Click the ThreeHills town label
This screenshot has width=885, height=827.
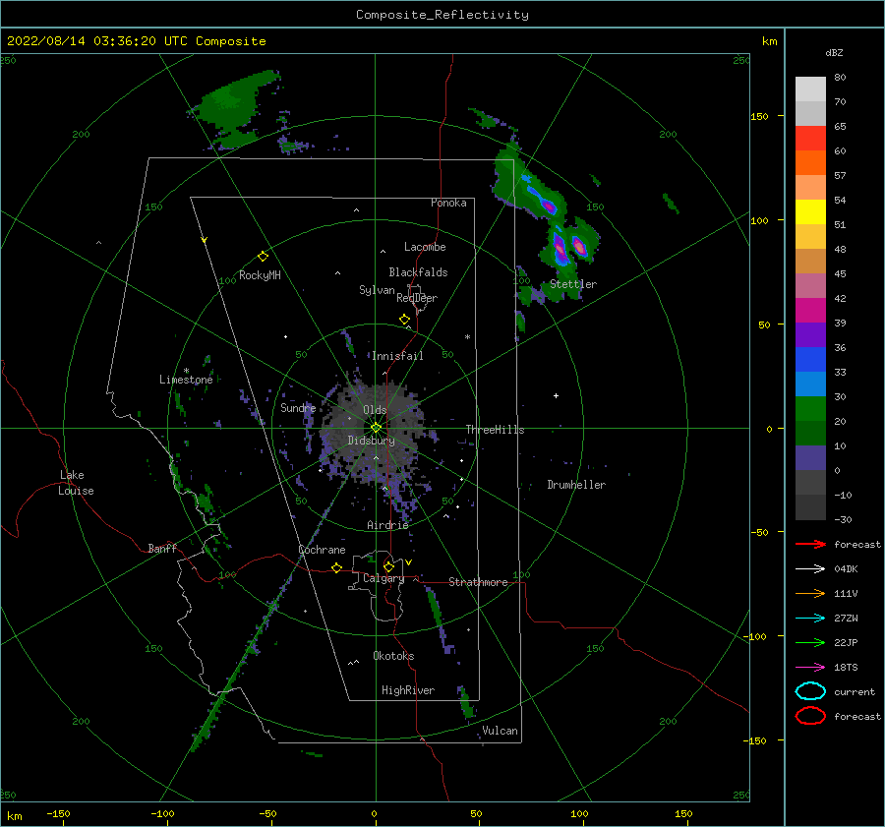pyautogui.click(x=495, y=430)
